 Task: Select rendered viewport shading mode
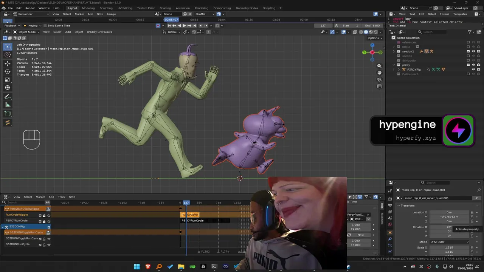pyautogui.click(x=375, y=32)
